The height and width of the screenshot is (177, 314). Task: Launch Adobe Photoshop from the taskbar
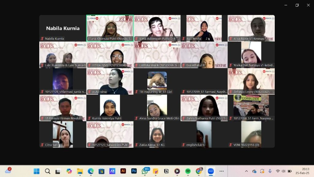[x=134, y=171]
